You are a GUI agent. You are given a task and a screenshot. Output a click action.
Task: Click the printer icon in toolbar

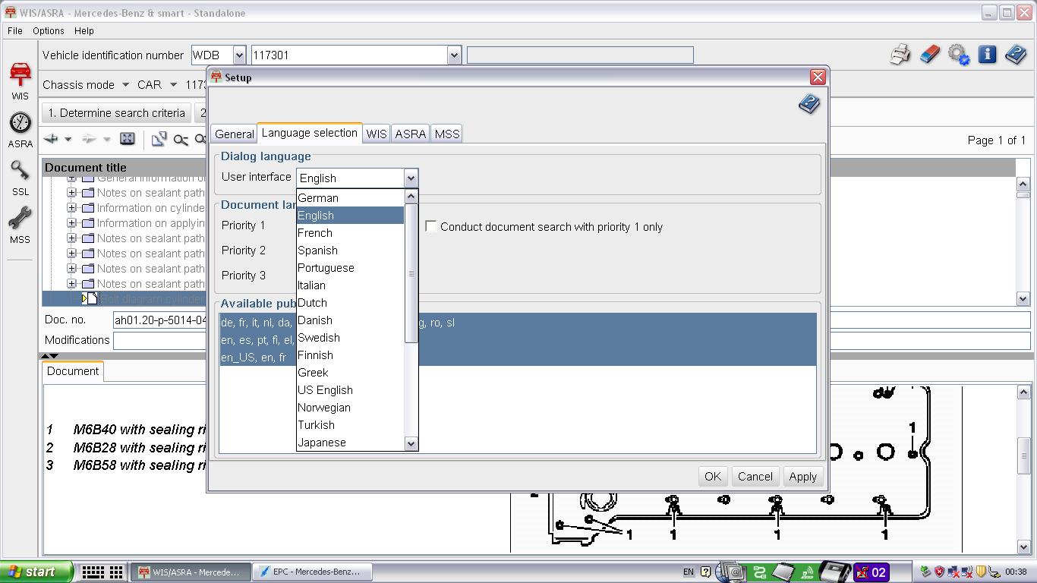click(900, 55)
